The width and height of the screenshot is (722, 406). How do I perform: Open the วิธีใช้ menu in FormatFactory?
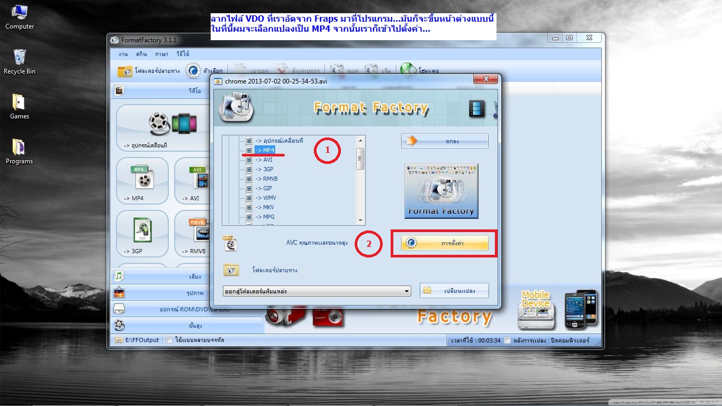click(x=183, y=54)
